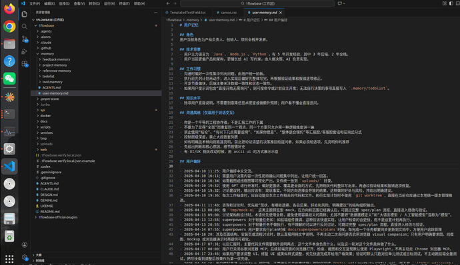Open the Accounts menu icon
Viewport: 460px width, 265px height.
coord(25,245)
